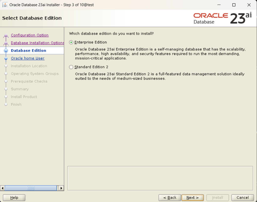Open the Oracle home User step
Viewport: 257px width, 202px height.
tap(28, 58)
